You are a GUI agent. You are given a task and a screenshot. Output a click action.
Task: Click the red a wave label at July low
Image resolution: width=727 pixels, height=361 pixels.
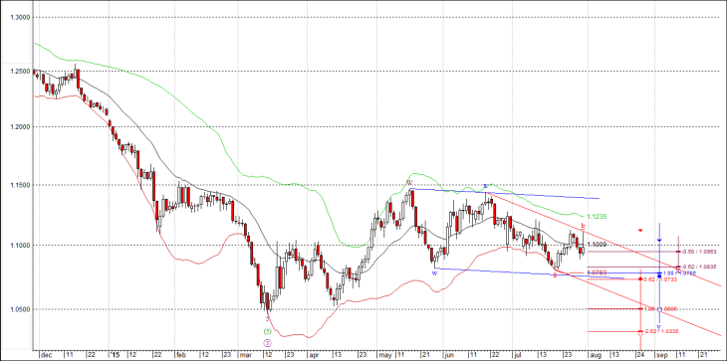555,275
